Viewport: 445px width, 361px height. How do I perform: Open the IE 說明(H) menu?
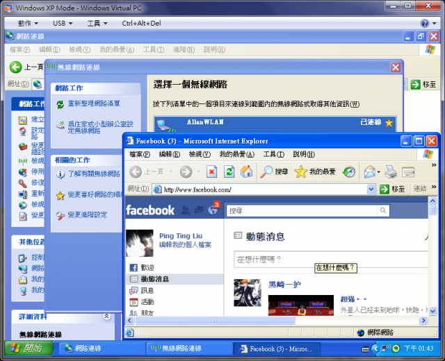point(304,154)
